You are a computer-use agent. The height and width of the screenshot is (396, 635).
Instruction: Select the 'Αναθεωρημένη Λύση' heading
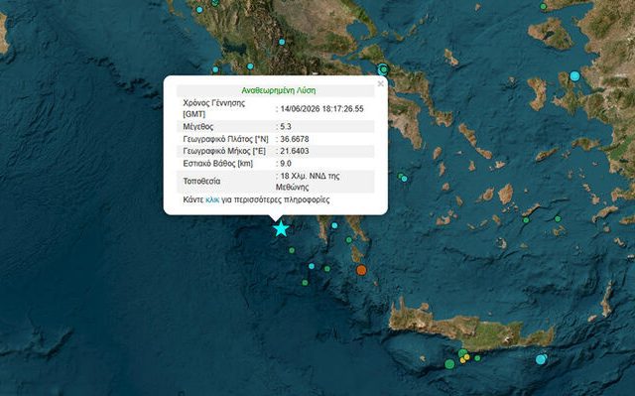click(279, 90)
